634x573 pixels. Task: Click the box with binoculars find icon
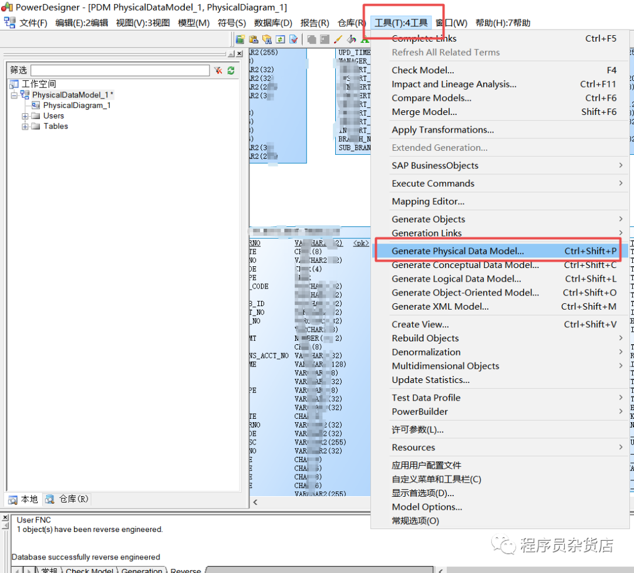click(267, 39)
